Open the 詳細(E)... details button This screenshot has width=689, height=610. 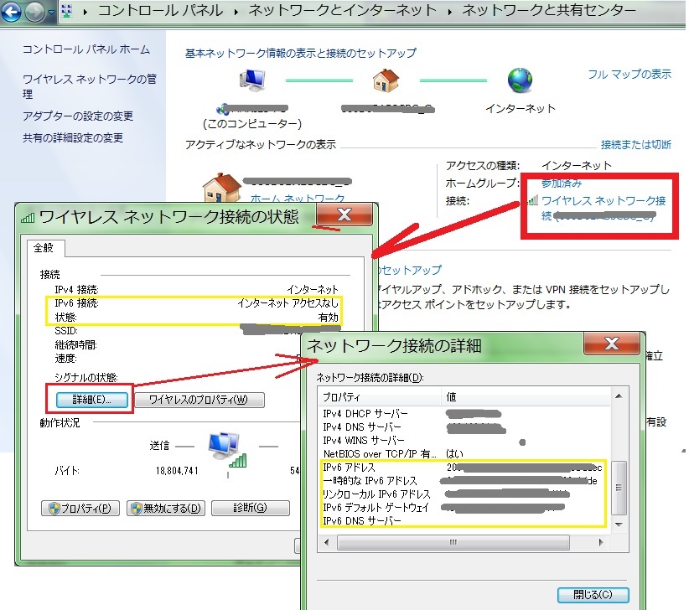tap(89, 400)
